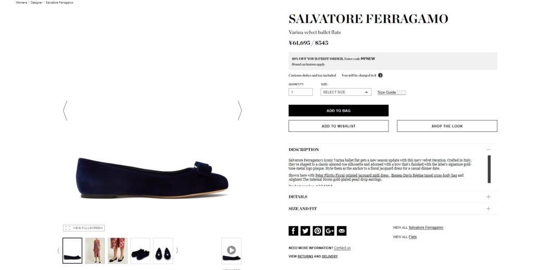
Task: Share product on Facebook icon
Action: [x=293, y=231]
